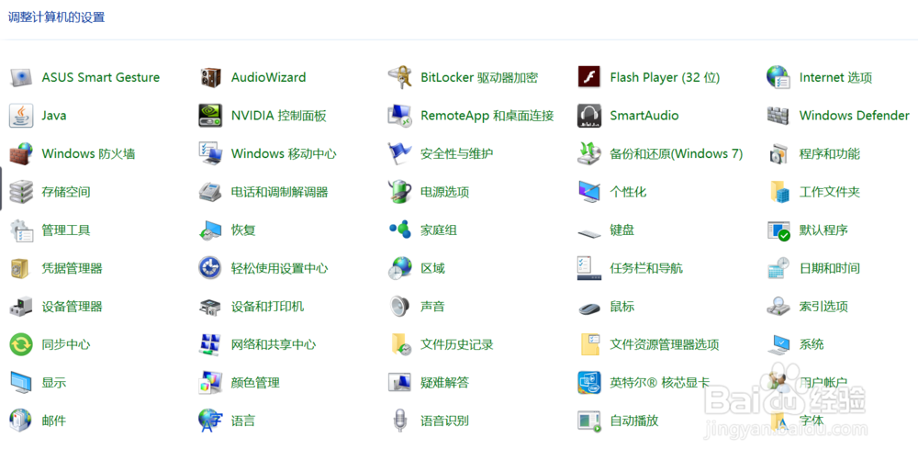Open 疑难解答 link

[x=445, y=382]
